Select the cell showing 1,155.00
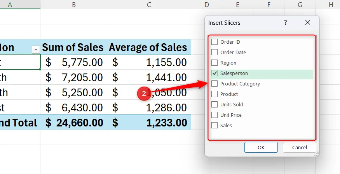Screen dimensions: 340x174 [149, 62]
